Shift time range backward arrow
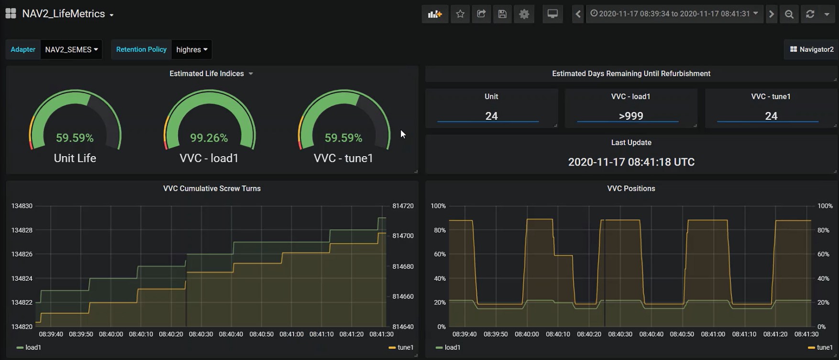Viewport: 839px width, 360px height. click(578, 14)
